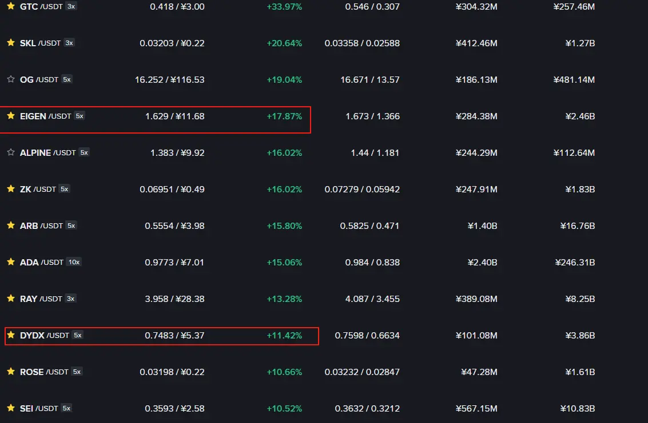
Task: Open the OG /USDT trading pair
Action: [x=39, y=80]
